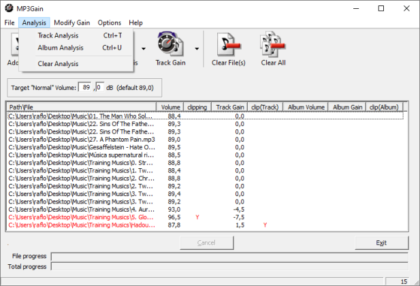The height and width of the screenshot is (286, 420).
Task: Open the File menu
Action: pyautogui.click(x=10, y=22)
